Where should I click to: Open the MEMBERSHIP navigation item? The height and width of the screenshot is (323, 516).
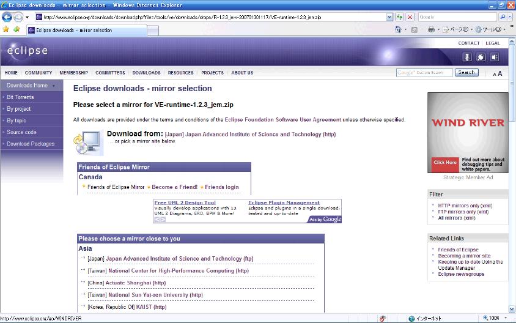pyautogui.click(x=74, y=73)
